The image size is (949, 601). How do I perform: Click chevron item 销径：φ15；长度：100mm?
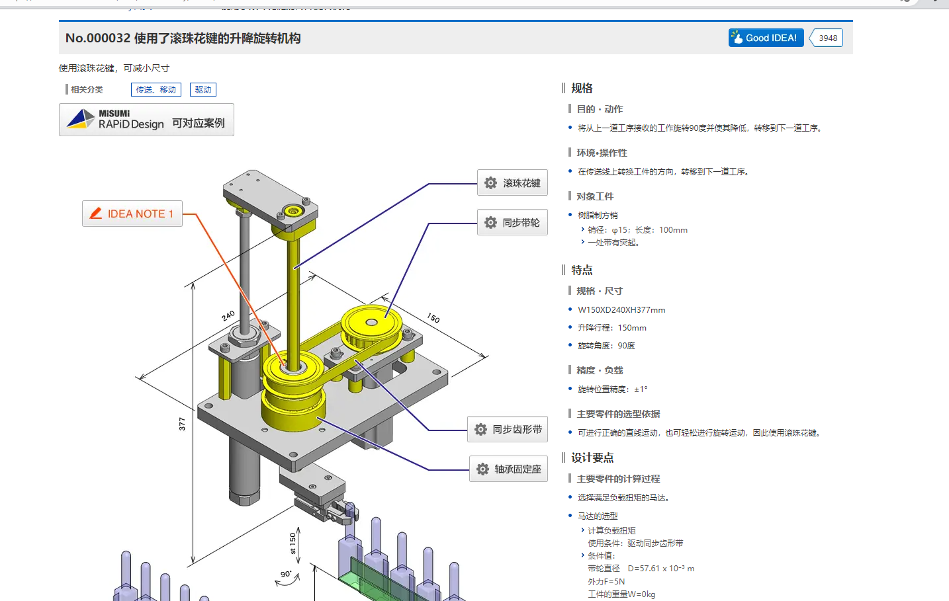pos(637,230)
